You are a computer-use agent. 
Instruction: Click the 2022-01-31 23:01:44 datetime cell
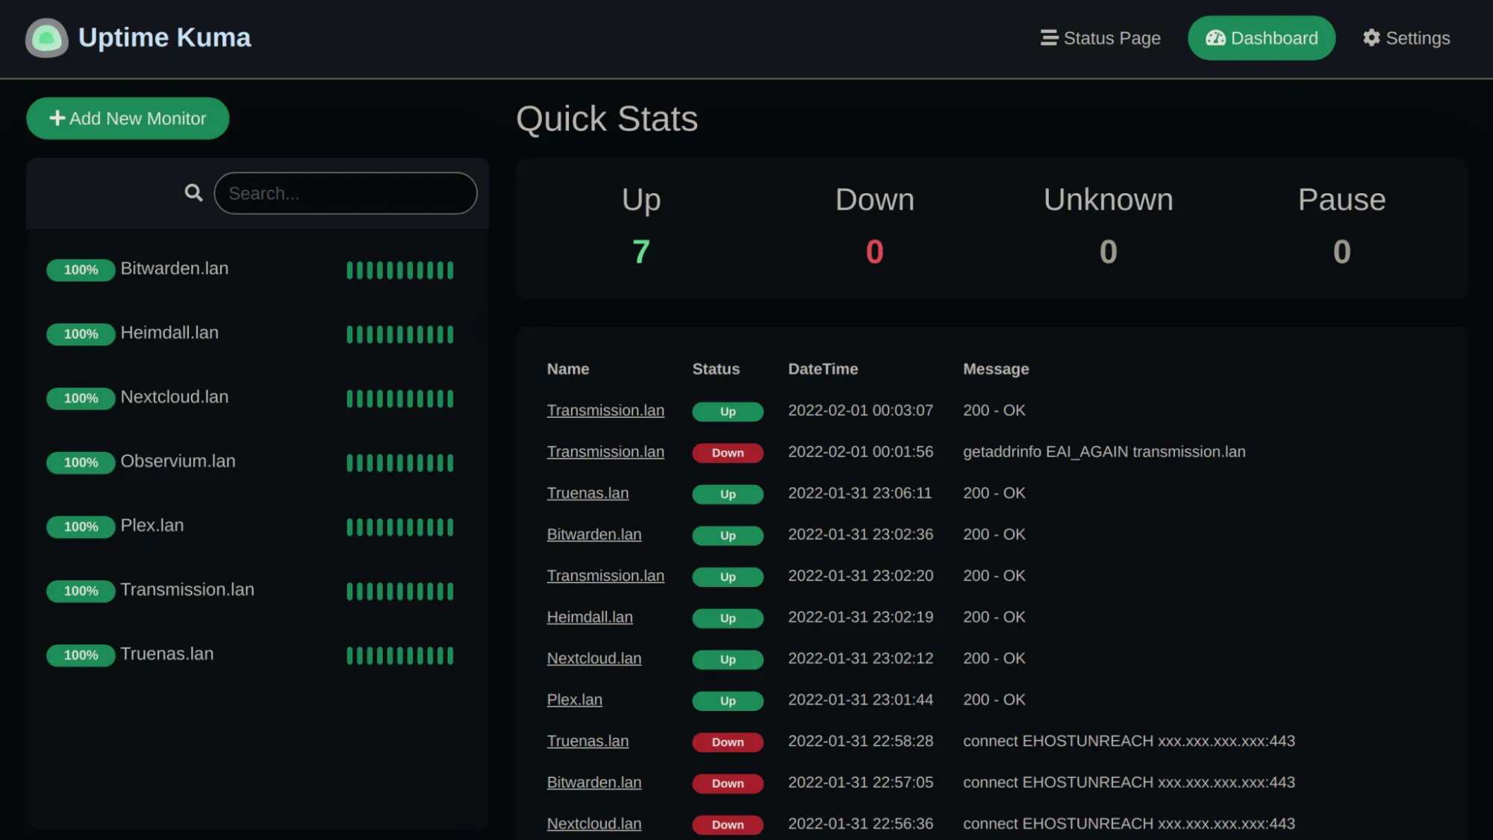tap(861, 700)
